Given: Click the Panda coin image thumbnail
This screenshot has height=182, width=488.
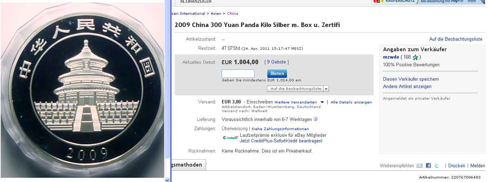Looking at the screenshot, I should pos(82,91).
